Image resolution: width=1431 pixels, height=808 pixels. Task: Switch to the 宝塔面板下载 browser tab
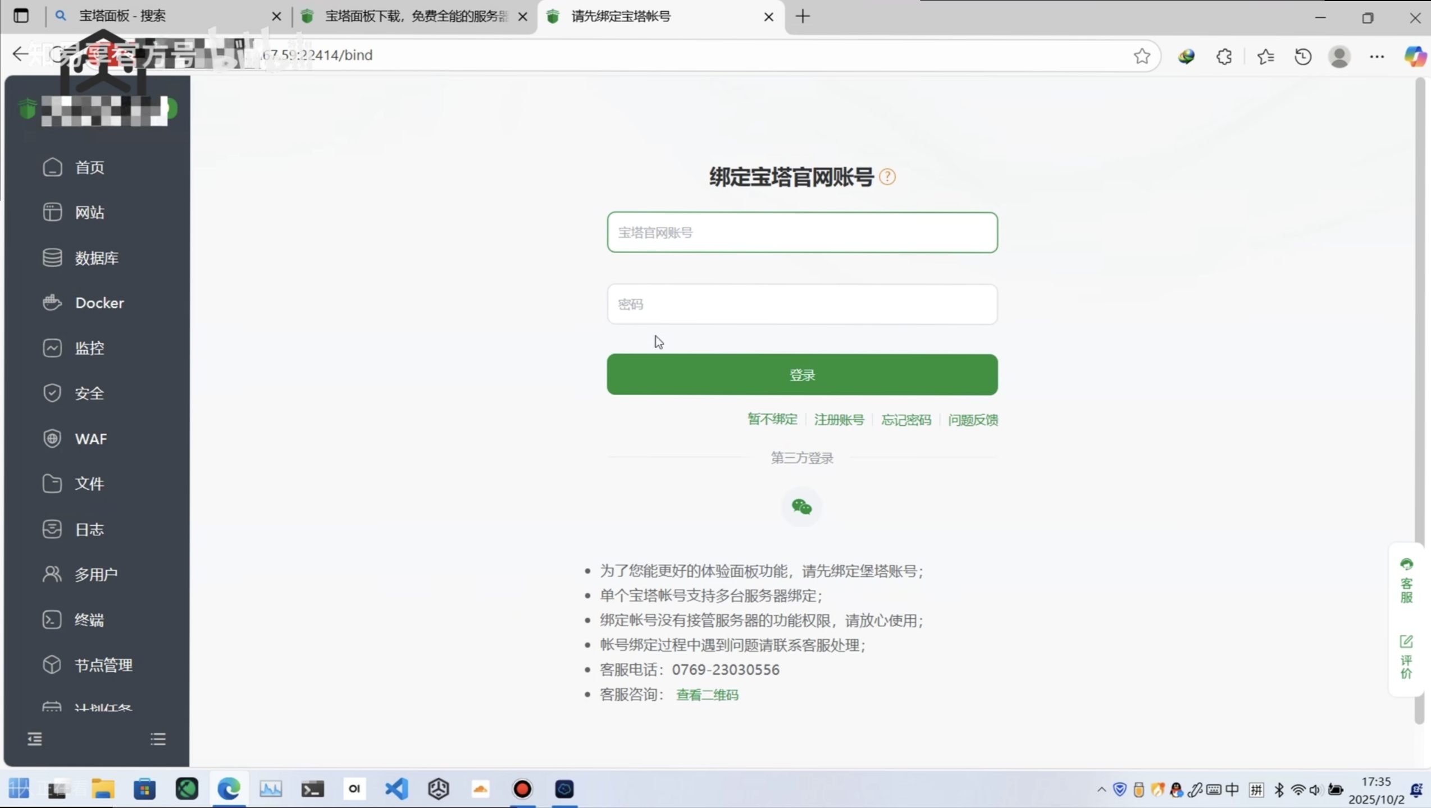click(416, 16)
